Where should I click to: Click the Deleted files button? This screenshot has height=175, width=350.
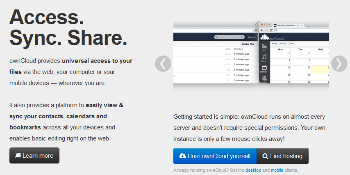(x=248, y=44)
